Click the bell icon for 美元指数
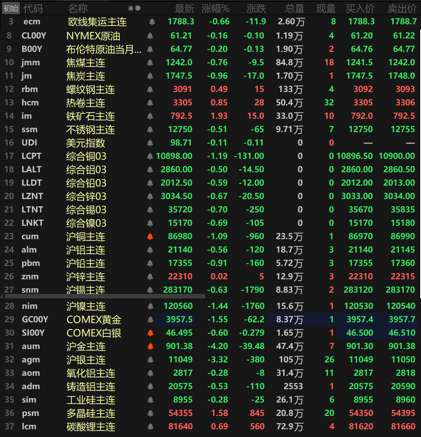 pos(150,143)
